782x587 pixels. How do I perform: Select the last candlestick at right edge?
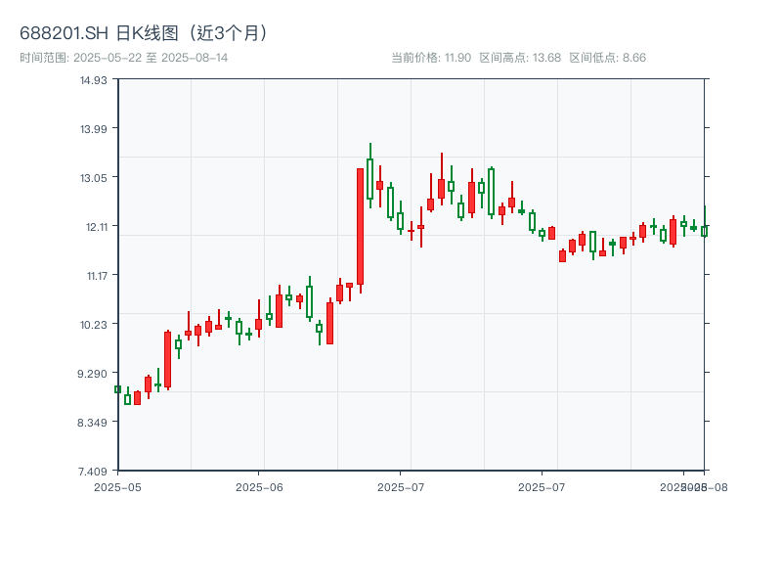pos(704,231)
